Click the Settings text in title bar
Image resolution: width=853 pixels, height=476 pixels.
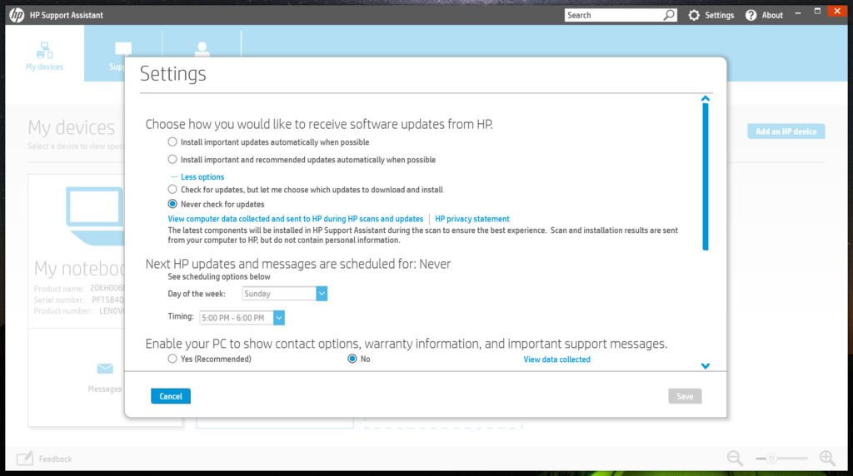tap(719, 15)
